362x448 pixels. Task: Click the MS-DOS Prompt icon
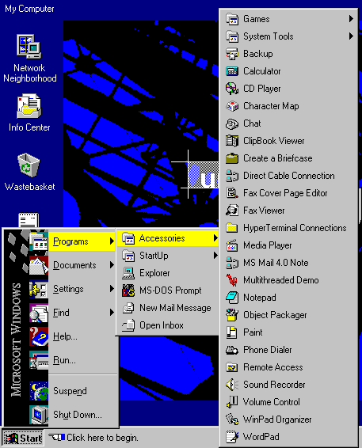(x=128, y=290)
